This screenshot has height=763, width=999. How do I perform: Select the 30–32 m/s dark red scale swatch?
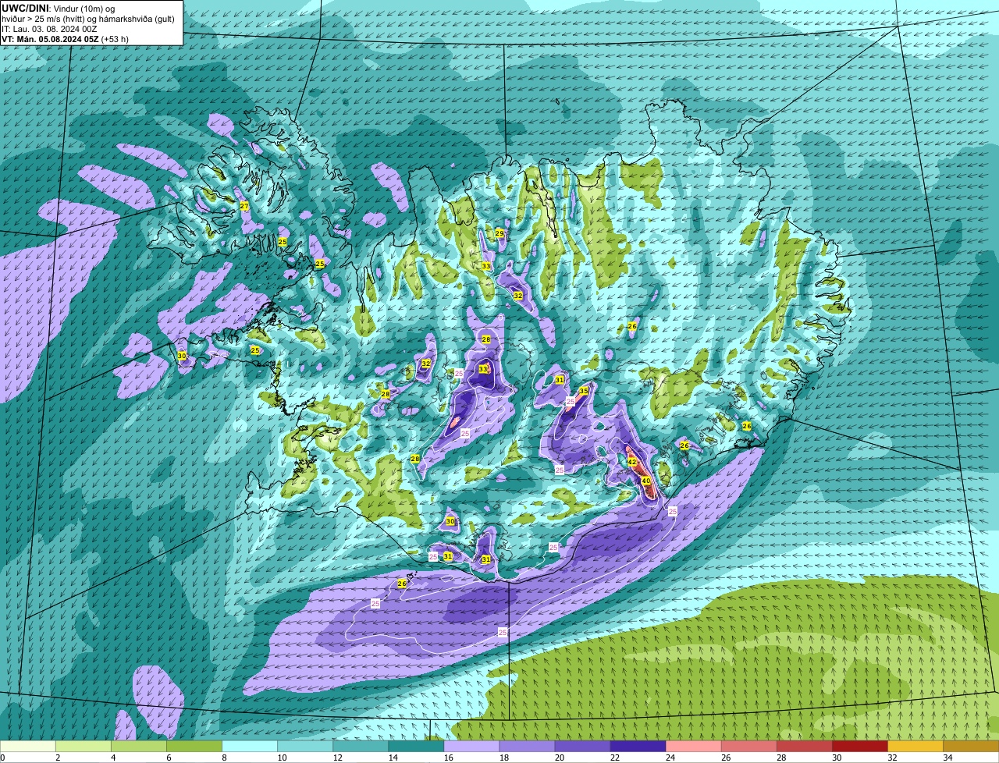click(859, 746)
